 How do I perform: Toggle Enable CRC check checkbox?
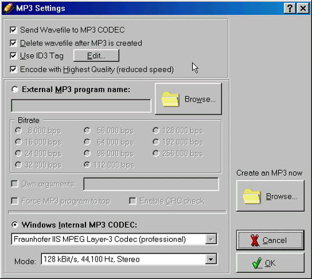click(x=133, y=201)
